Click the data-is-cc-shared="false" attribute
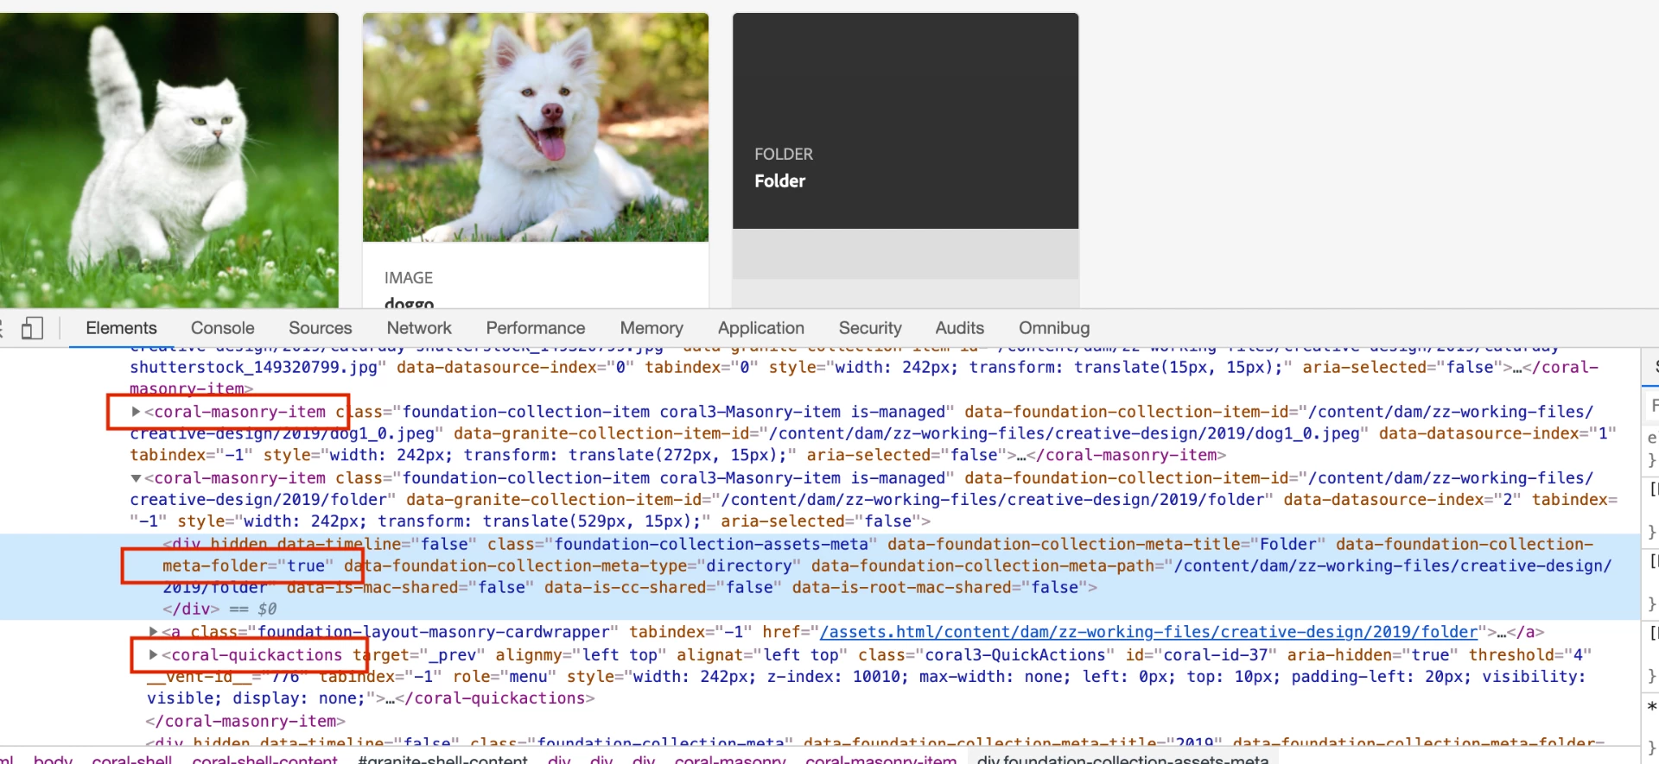Image resolution: width=1659 pixels, height=764 pixels. tap(663, 588)
